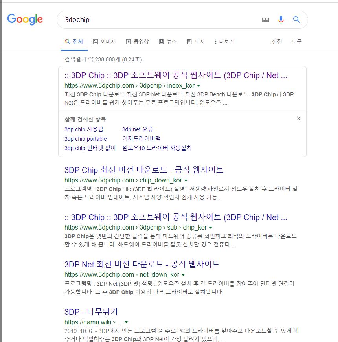This screenshot has height=342, width=338.
Task: Click related search '3dp net 오류'
Action: (x=138, y=129)
